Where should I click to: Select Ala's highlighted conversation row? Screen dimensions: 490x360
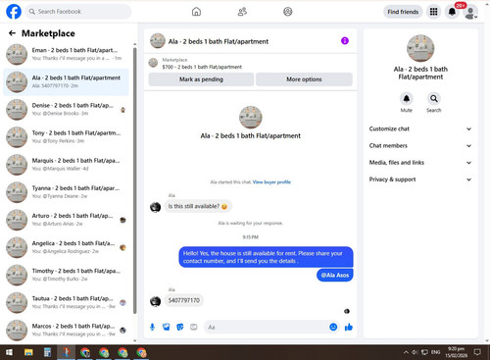[66, 81]
